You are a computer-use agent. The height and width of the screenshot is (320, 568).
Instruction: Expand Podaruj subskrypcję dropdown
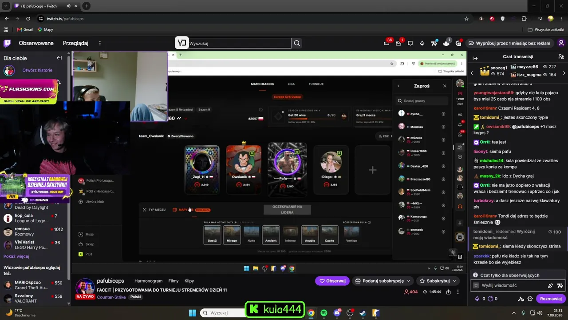click(409, 281)
